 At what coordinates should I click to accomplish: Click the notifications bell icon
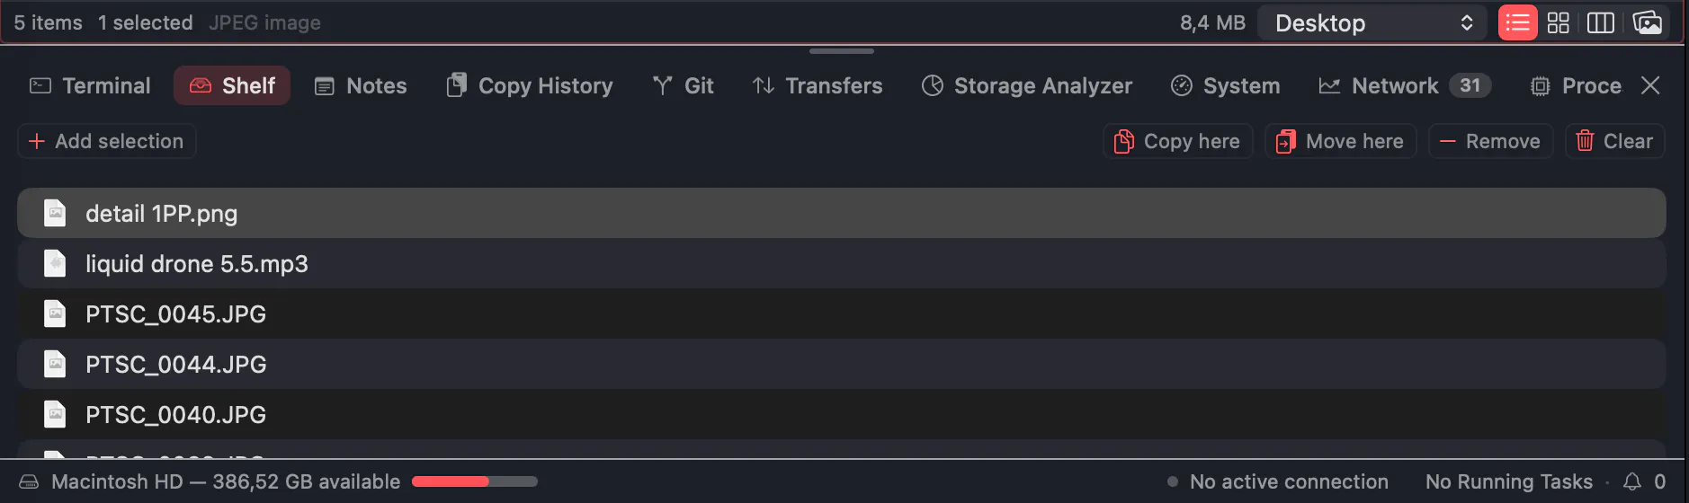[1632, 482]
